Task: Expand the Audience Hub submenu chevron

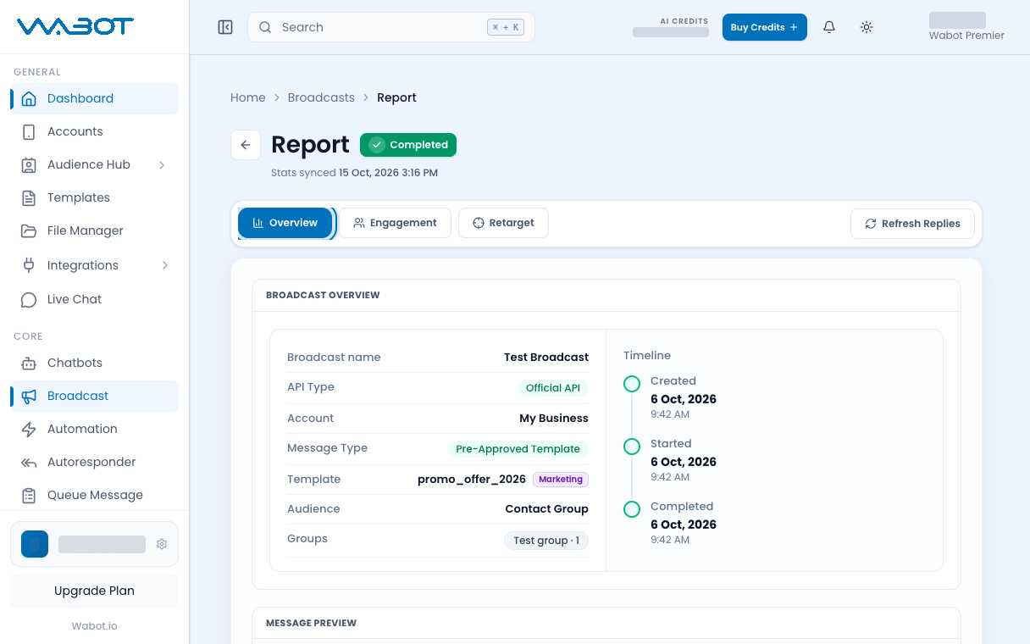Action: (x=162, y=164)
